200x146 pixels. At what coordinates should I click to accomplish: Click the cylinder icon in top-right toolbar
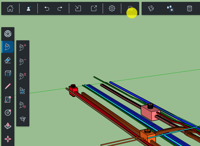coord(190,9)
